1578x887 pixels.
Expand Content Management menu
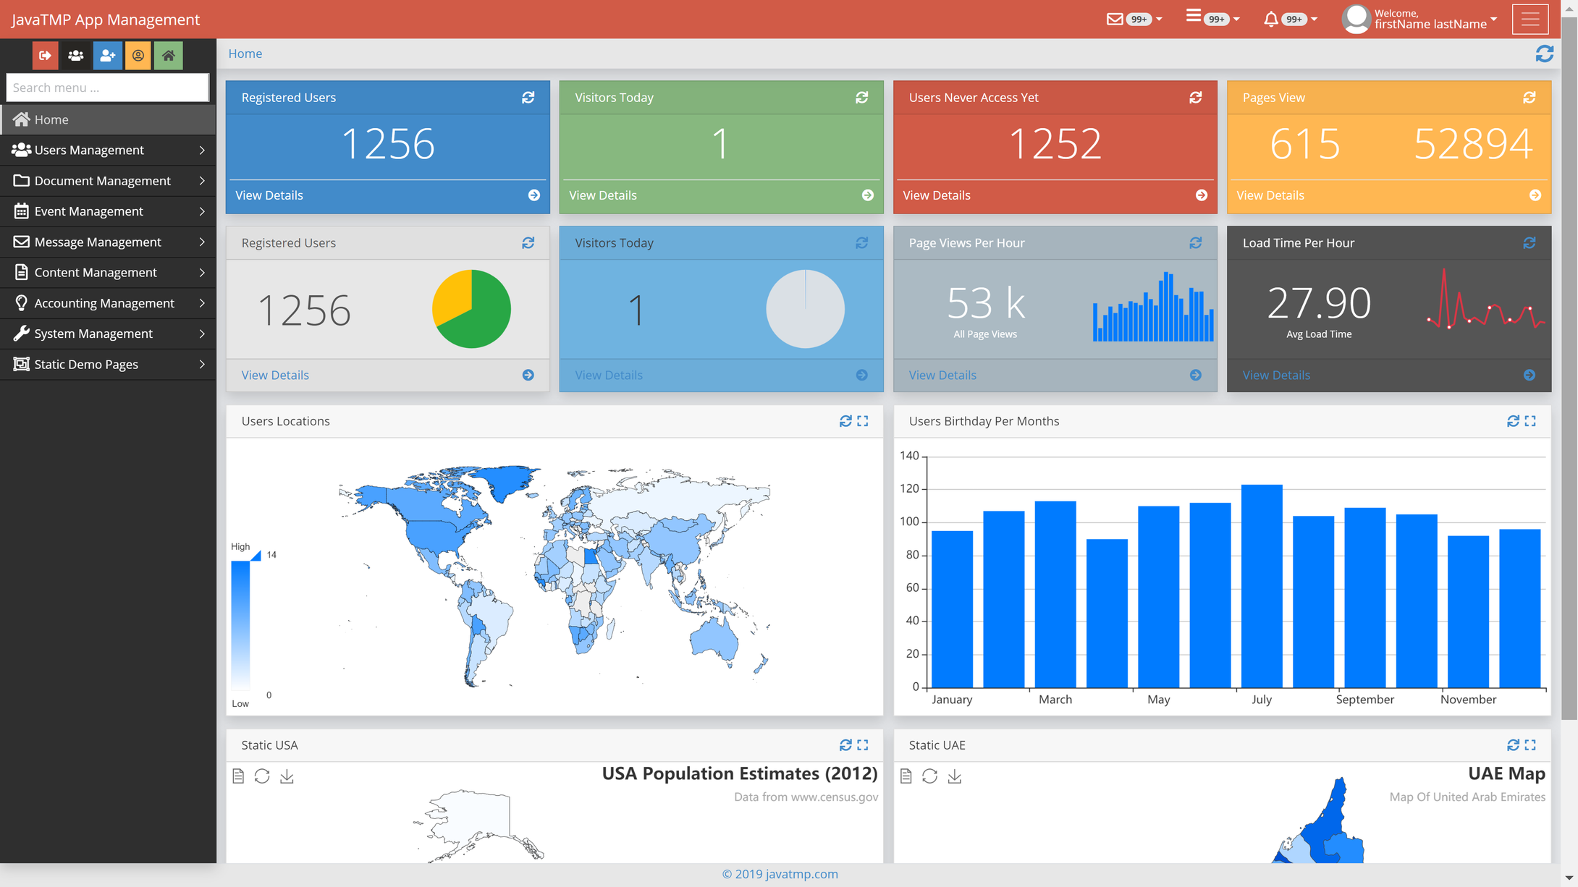pyautogui.click(x=109, y=272)
